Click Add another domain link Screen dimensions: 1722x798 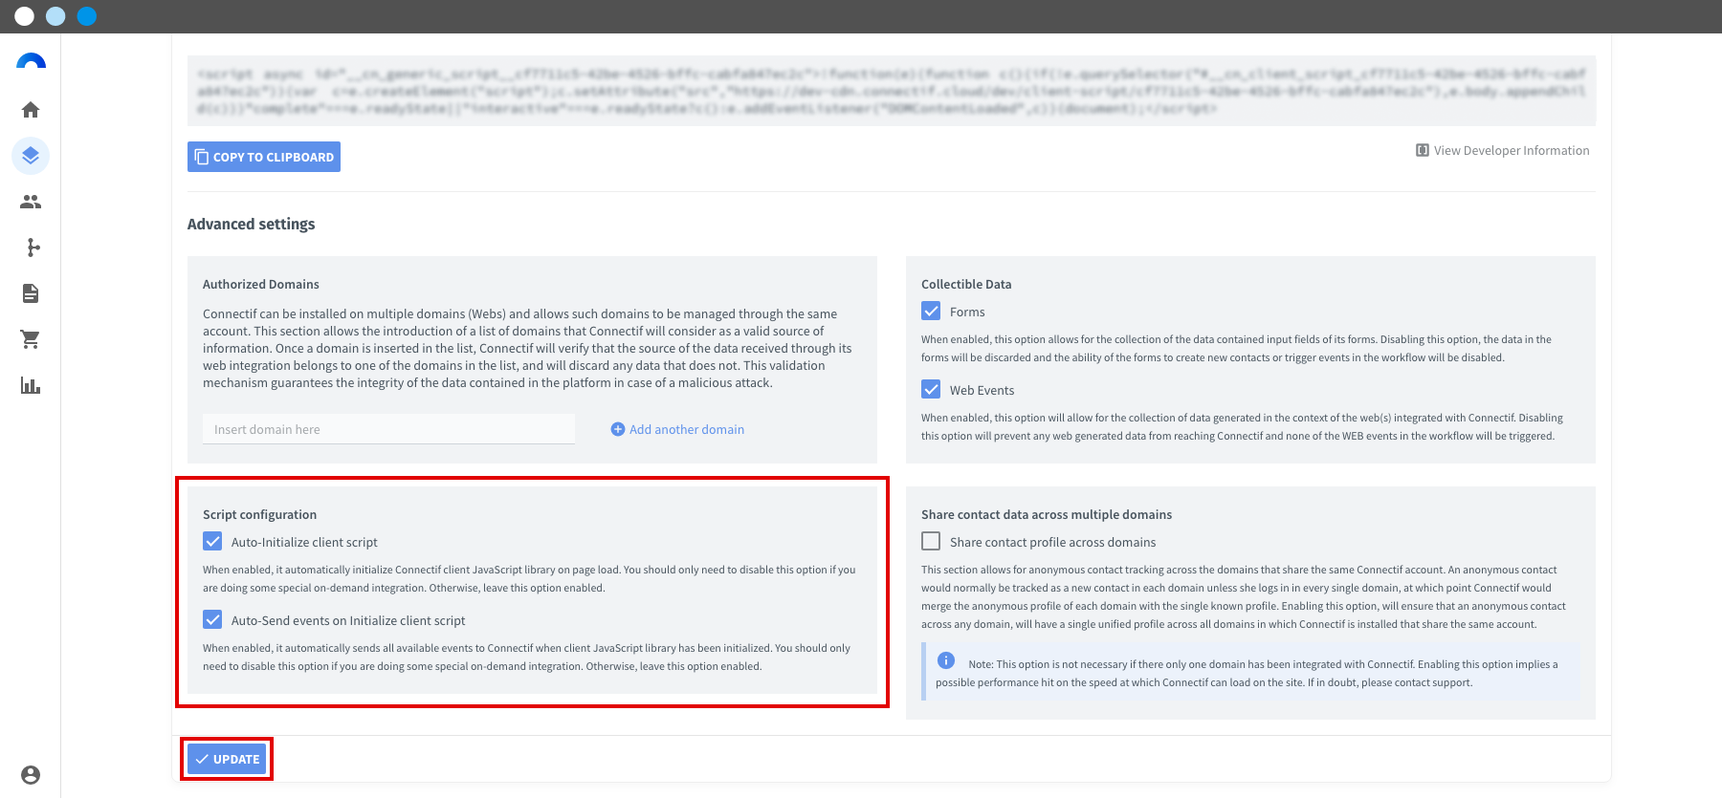pyautogui.click(x=687, y=430)
